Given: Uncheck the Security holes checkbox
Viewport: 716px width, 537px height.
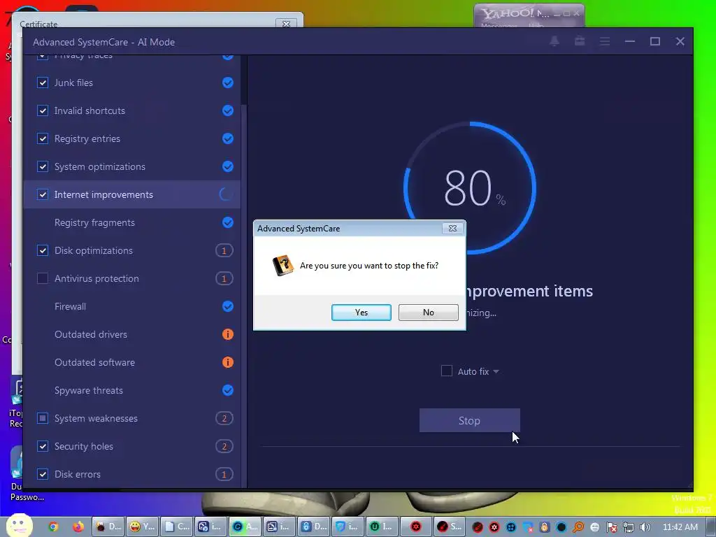Looking at the screenshot, I should coord(43,446).
